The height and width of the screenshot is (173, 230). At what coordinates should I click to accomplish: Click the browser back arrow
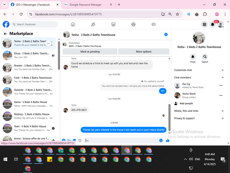point(5,14)
